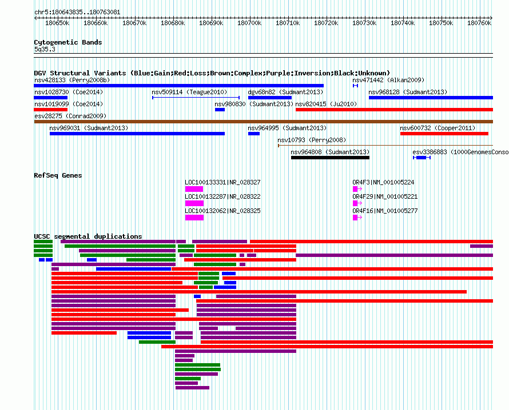Click the nsv10793 thin brown line

pyautogui.click(x=385, y=146)
